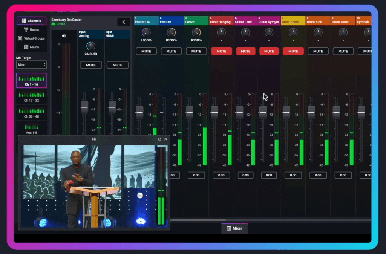The image size is (386, 254).
Task: Click the Podium channel fader handle
Action: pos(164,112)
